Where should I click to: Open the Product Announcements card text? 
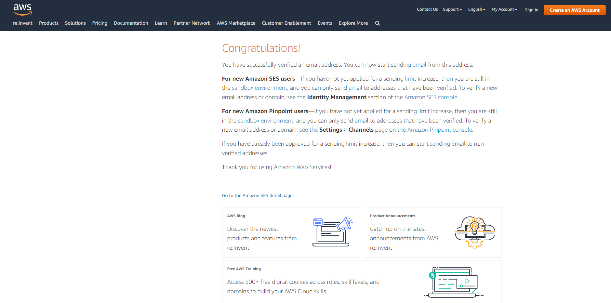tap(404, 238)
